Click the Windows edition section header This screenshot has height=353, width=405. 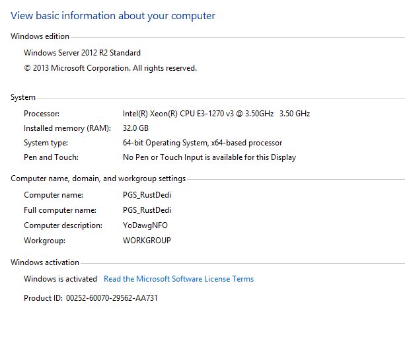point(40,36)
